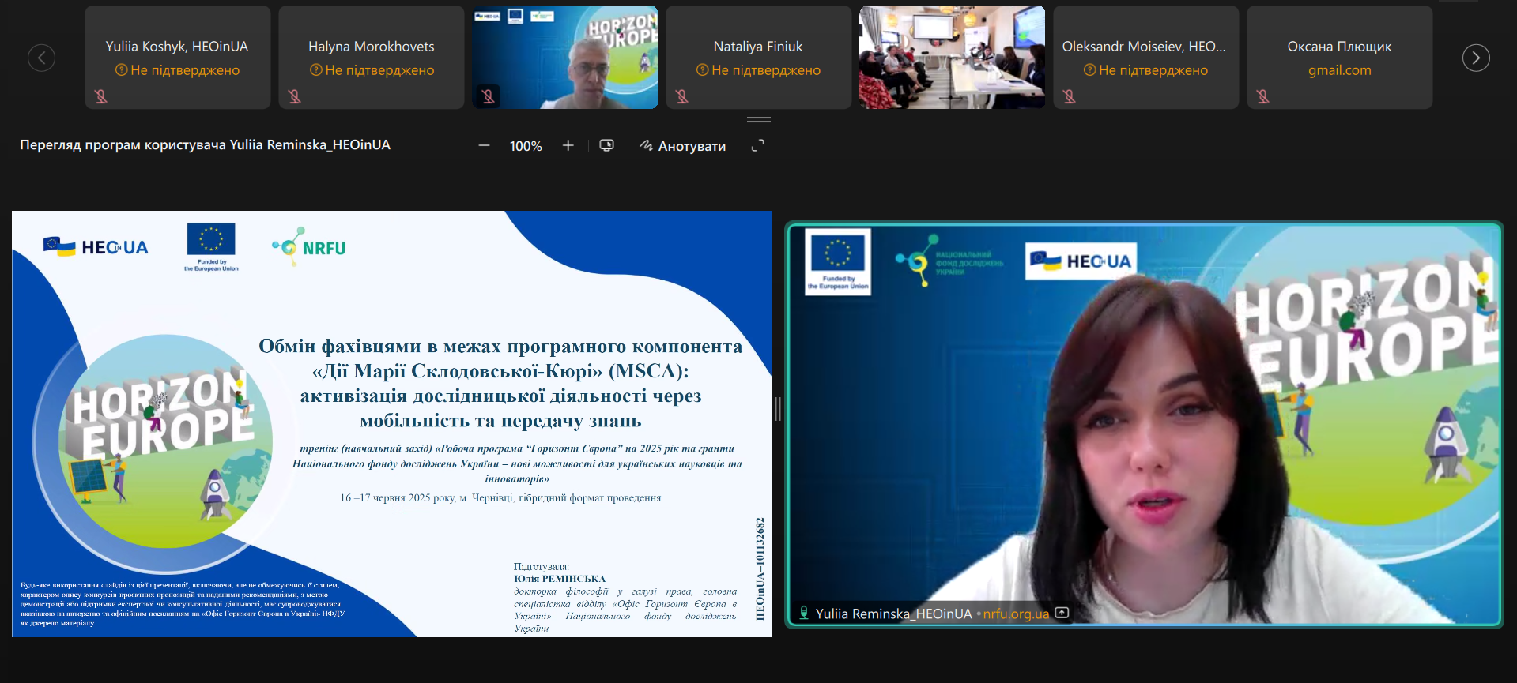
Task: Click muted mic icon on man's video tile
Action: click(x=489, y=96)
